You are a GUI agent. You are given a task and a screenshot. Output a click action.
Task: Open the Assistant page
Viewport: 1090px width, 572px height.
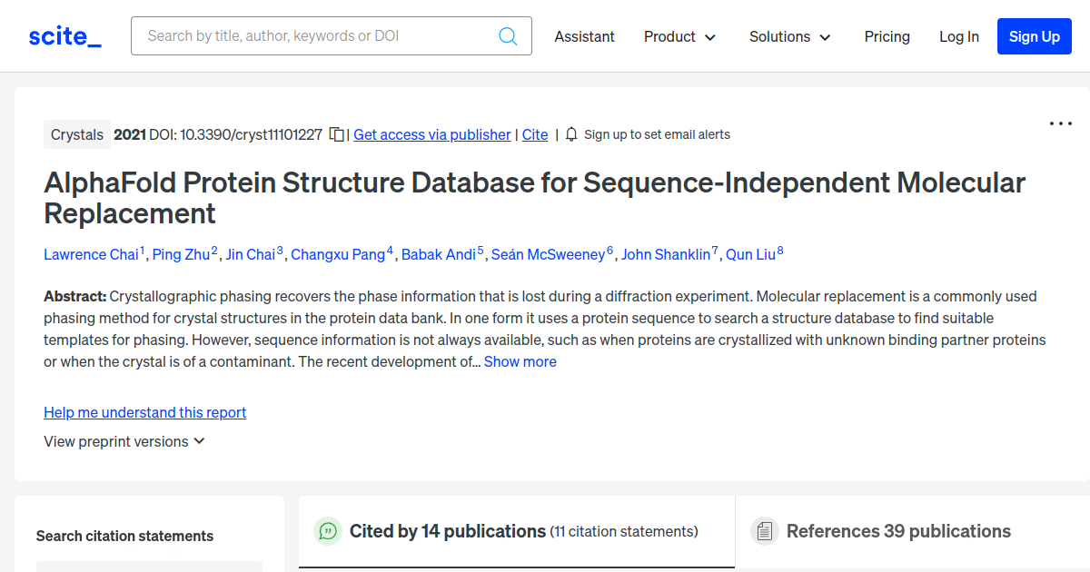coord(584,36)
